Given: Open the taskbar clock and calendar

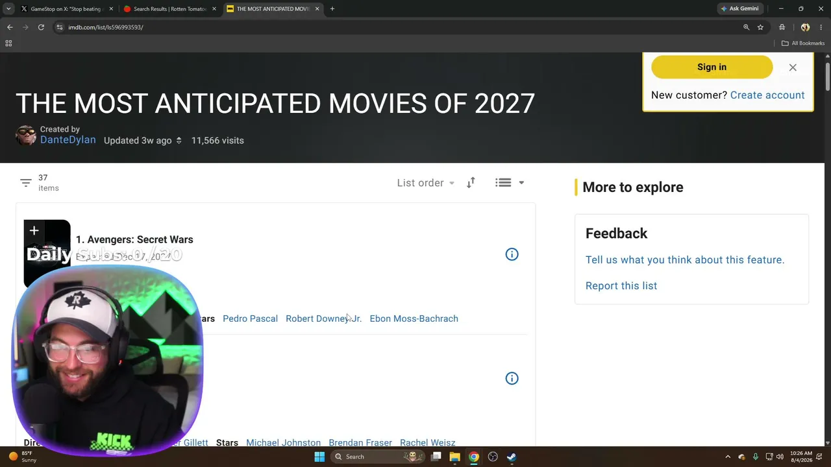Looking at the screenshot, I should 801,457.
